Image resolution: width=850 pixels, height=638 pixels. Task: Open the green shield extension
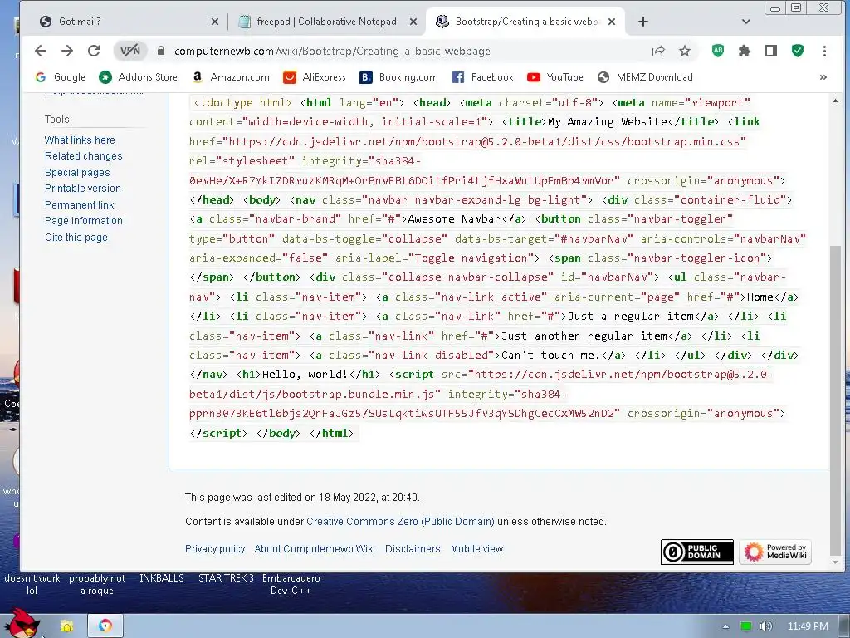pos(798,51)
